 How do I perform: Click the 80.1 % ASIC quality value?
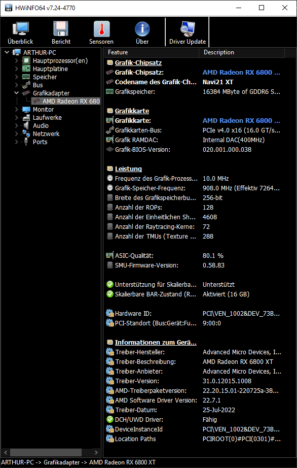(213, 256)
